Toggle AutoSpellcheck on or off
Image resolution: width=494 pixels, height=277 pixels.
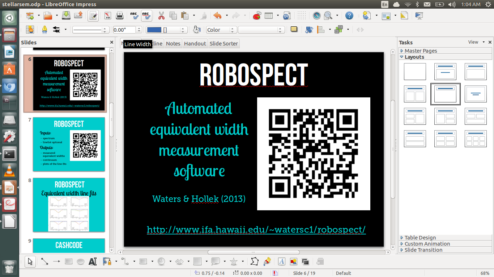point(146,16)
